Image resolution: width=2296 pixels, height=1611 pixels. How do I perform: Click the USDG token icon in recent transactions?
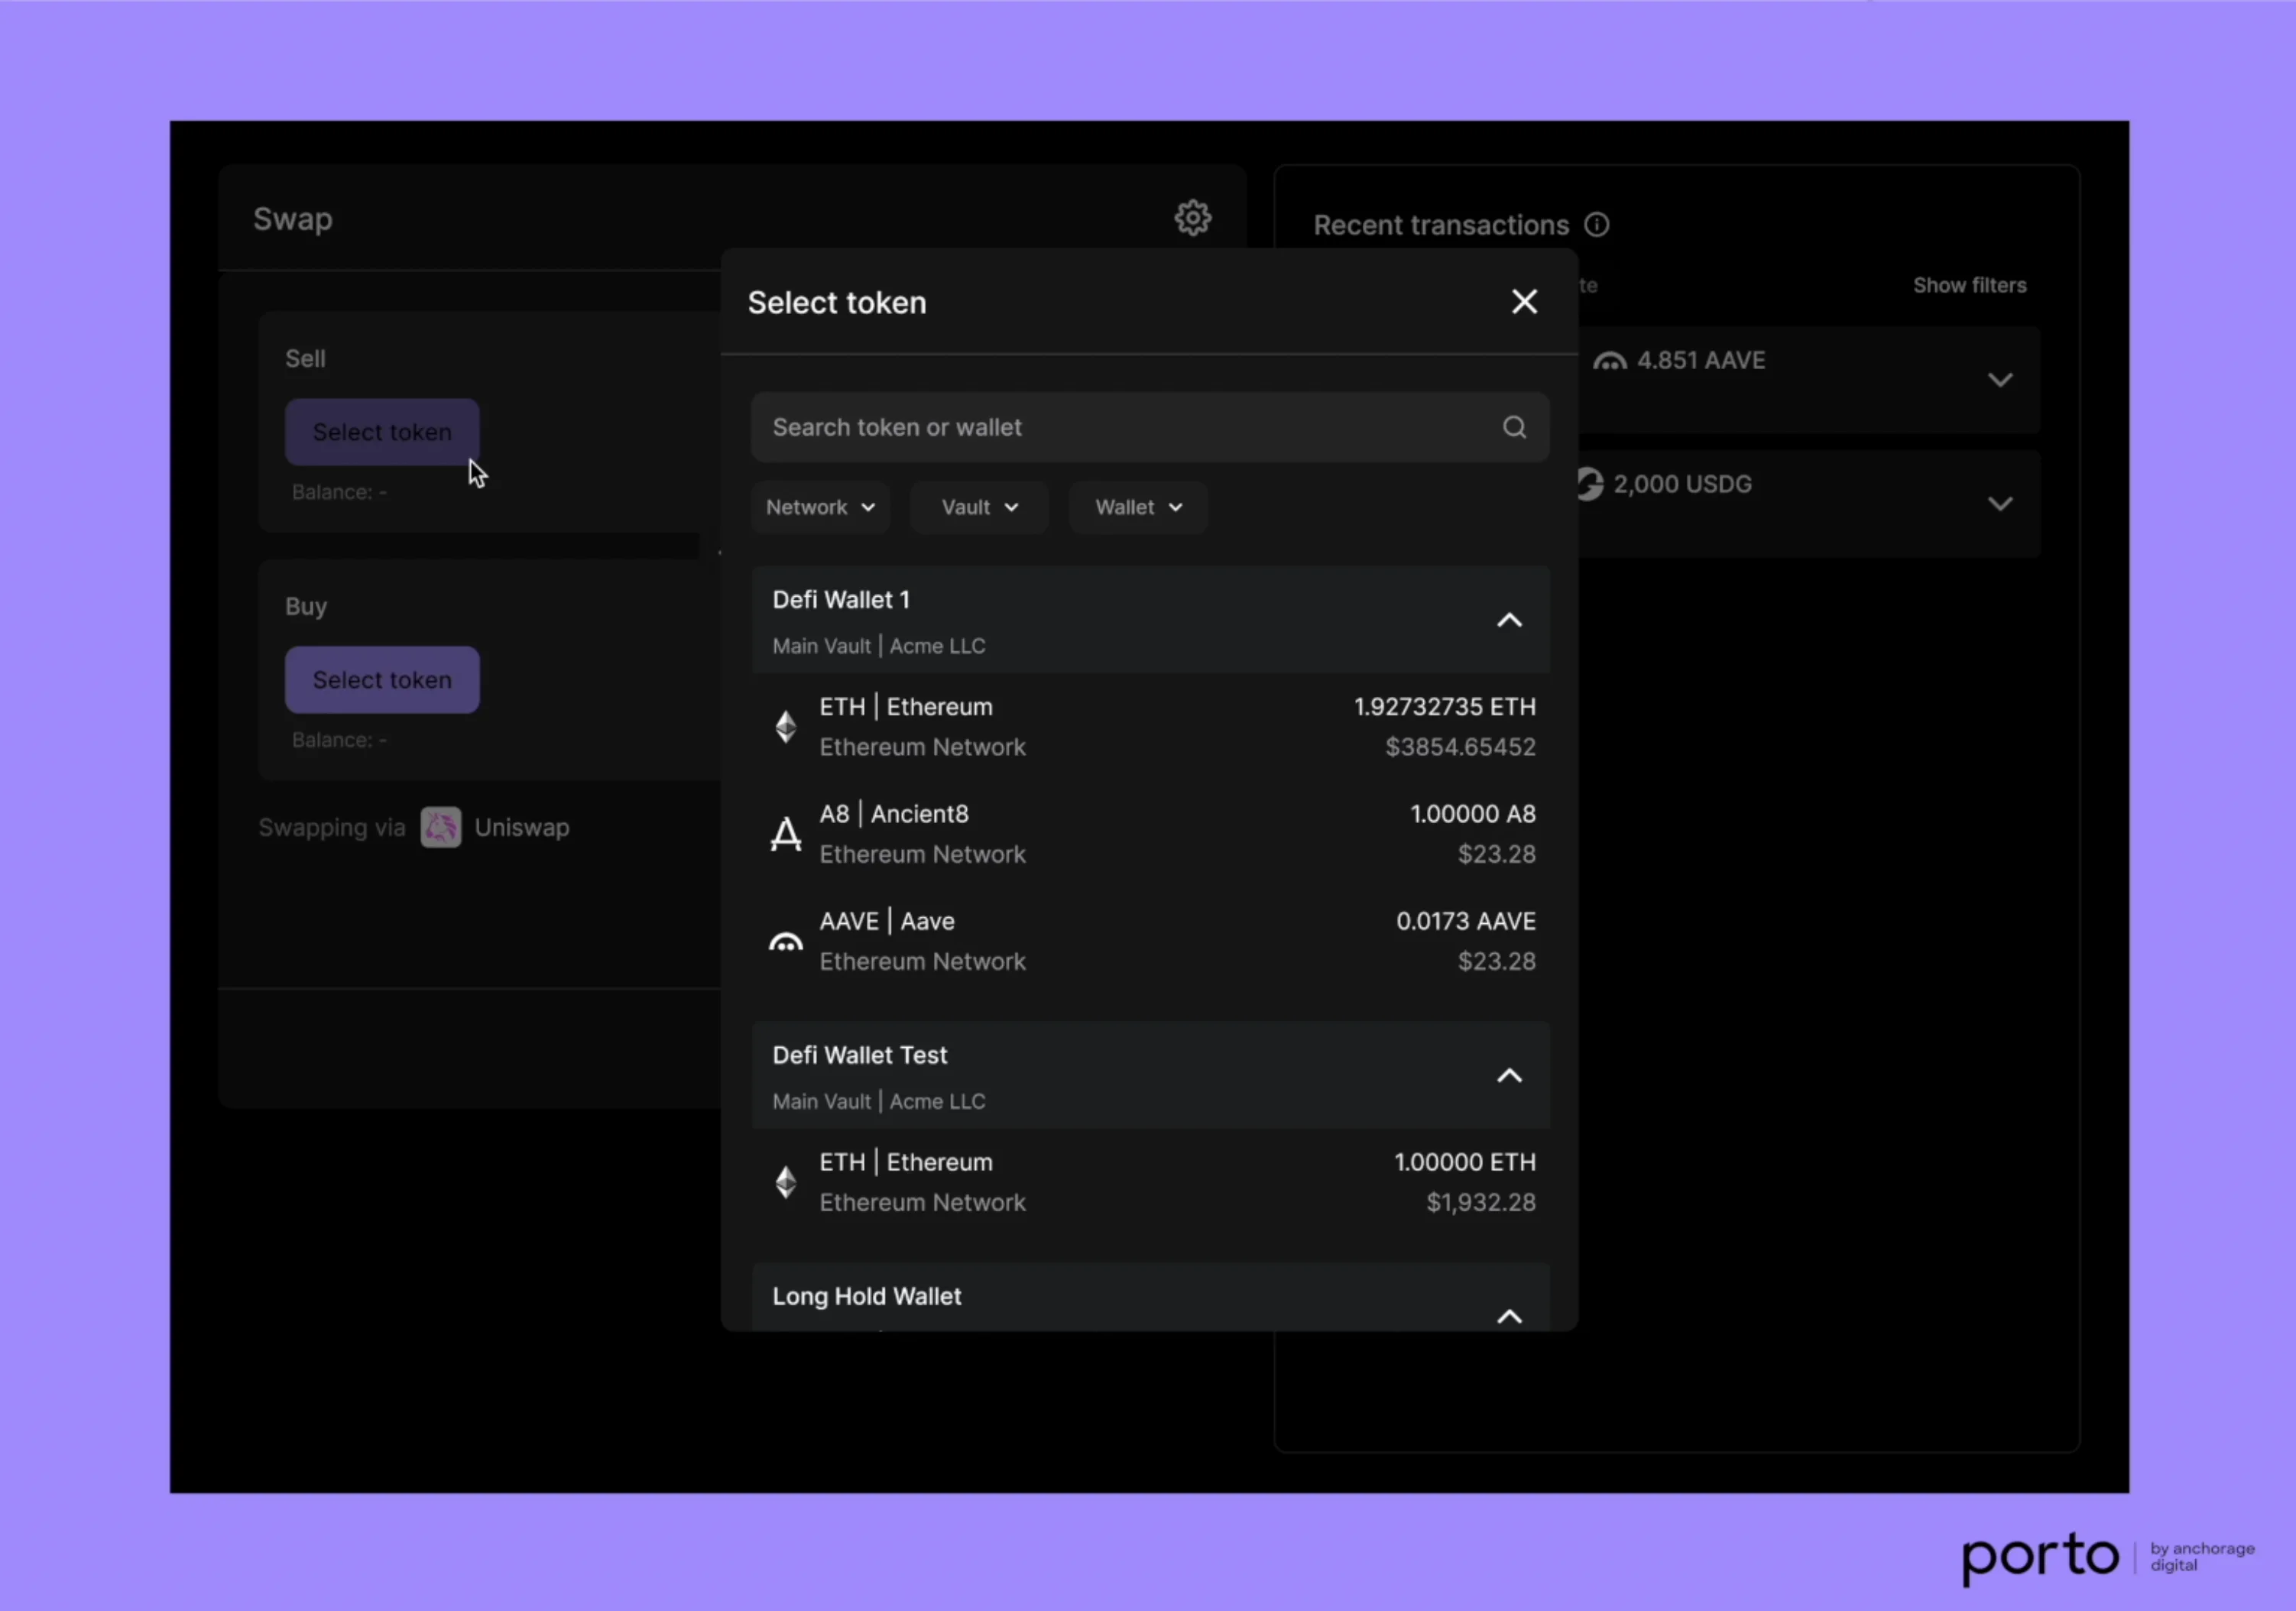(1590, 484)
